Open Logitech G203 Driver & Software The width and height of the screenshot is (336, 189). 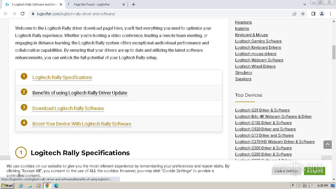click(x=264, y=154)
